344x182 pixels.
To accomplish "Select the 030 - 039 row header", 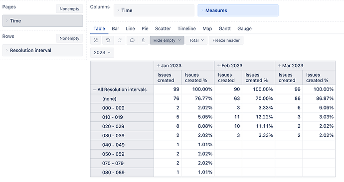I will pyautogui.click(x=122, y=135).
